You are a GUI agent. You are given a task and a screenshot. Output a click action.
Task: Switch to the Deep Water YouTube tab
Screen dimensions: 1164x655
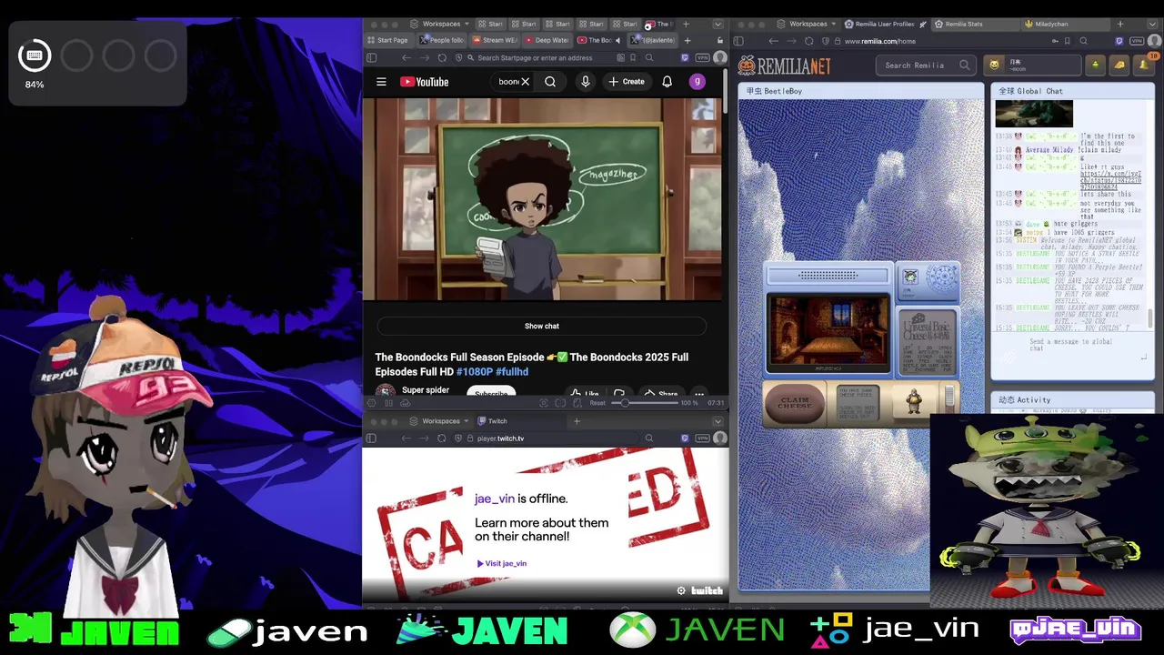[x=547, y=40]
